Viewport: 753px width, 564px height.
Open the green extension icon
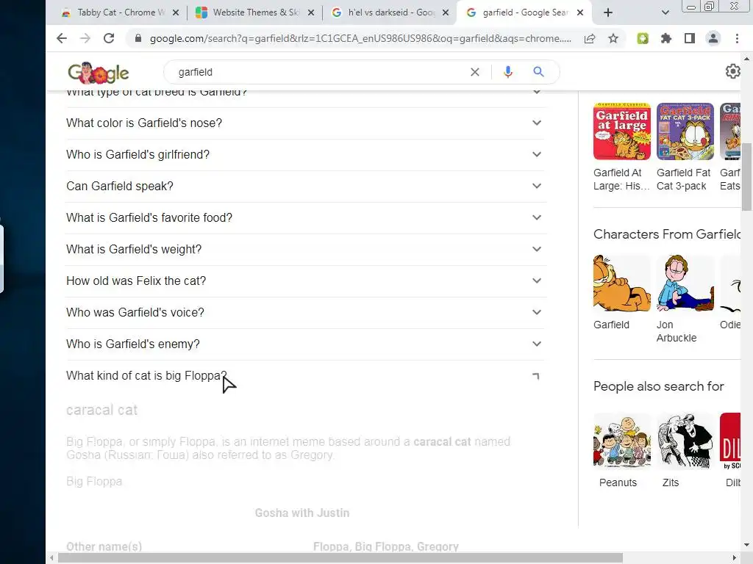pos(643,38)
